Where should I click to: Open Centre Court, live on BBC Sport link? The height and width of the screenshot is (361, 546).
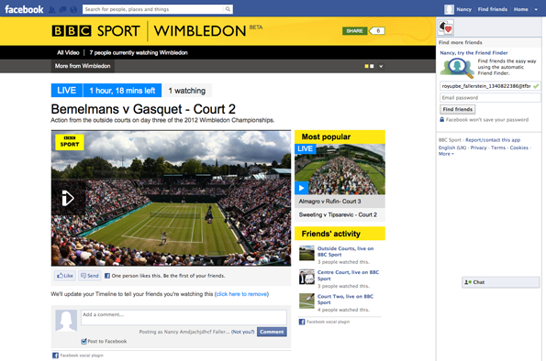coord(348,276)
